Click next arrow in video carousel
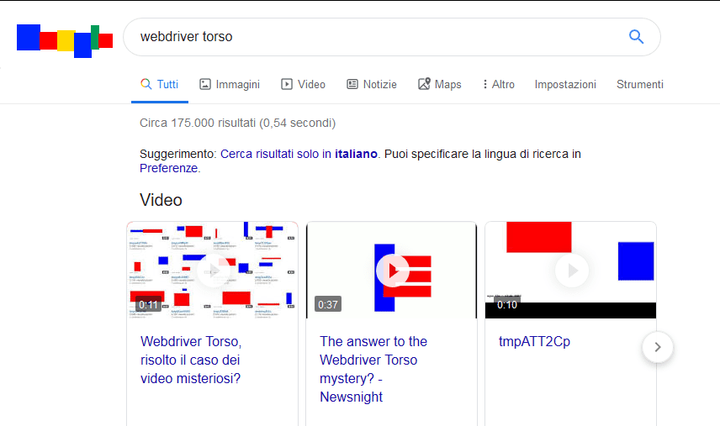720x426 pixels. [658, 346]
